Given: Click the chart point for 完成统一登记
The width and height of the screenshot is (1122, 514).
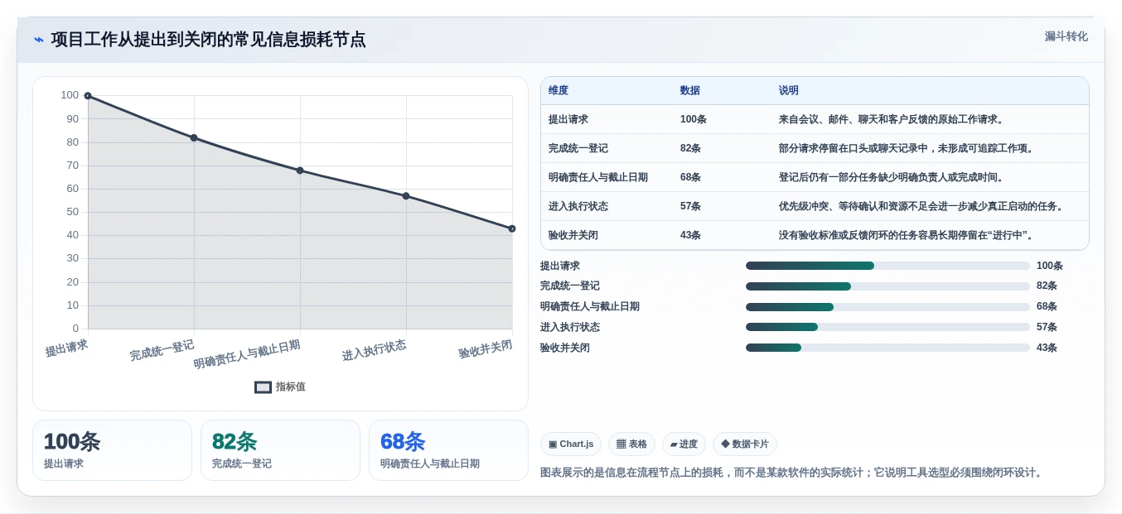Looking at the screenshot, I should coord(194,137).
